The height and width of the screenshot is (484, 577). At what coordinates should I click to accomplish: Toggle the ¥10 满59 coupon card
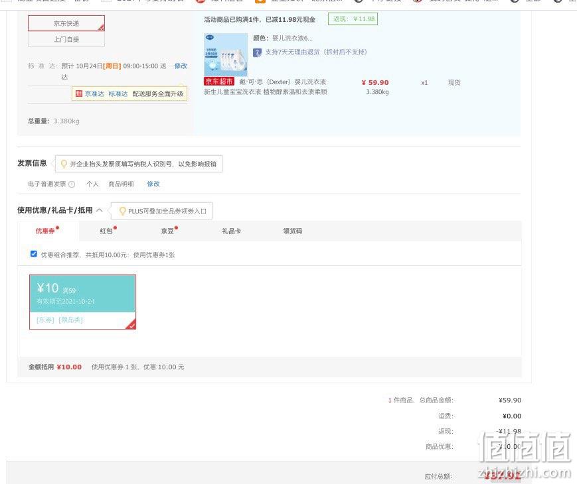[82, 302]
